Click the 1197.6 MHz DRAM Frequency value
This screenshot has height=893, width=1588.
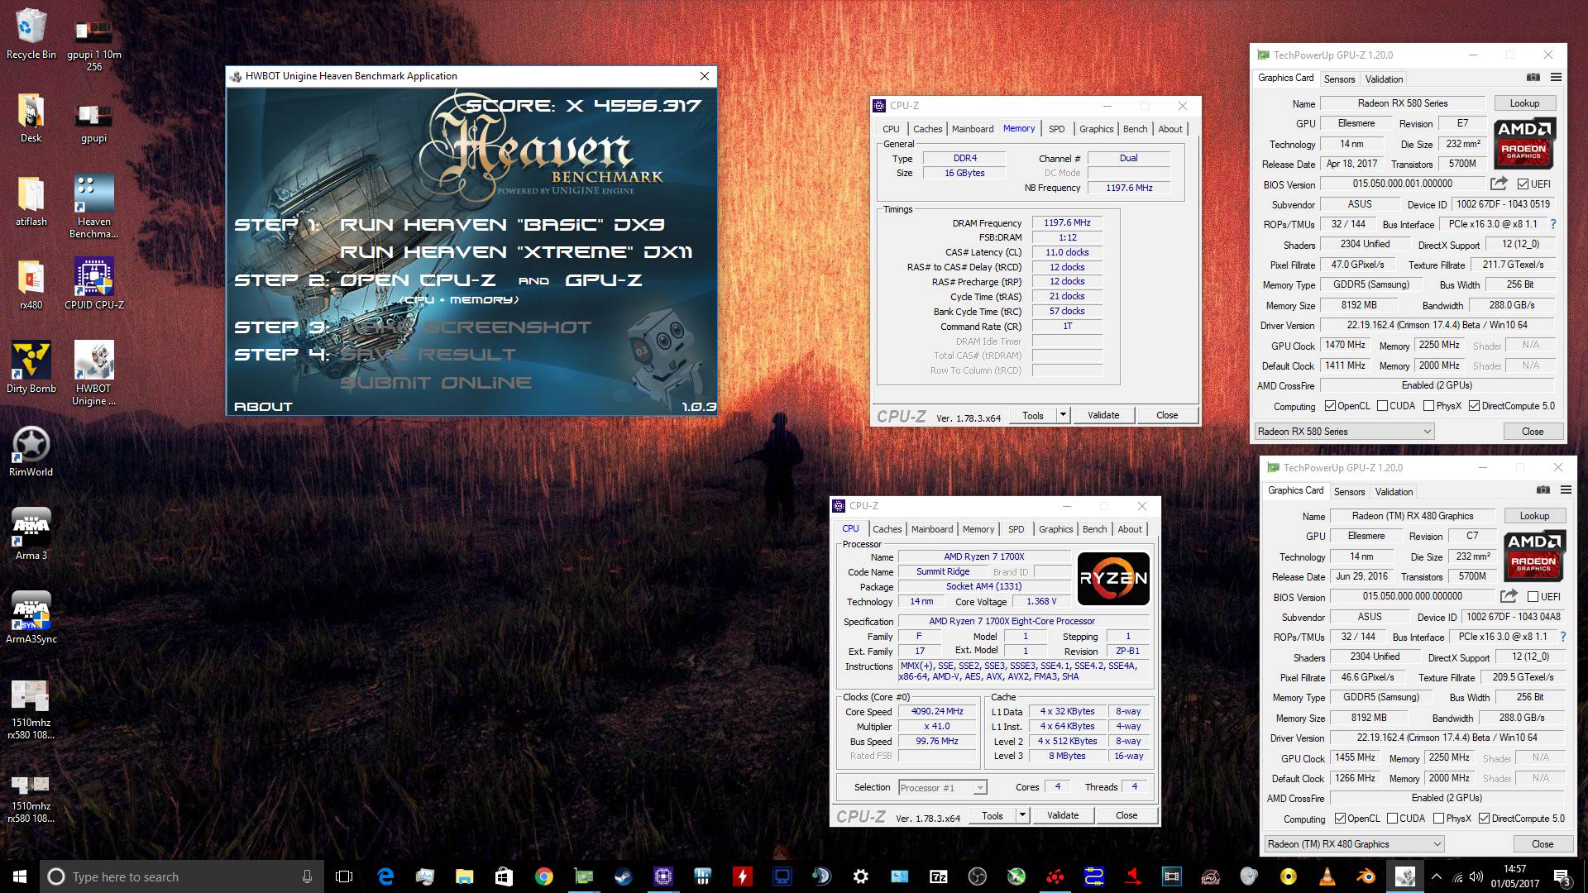(x=1067, y=222)
